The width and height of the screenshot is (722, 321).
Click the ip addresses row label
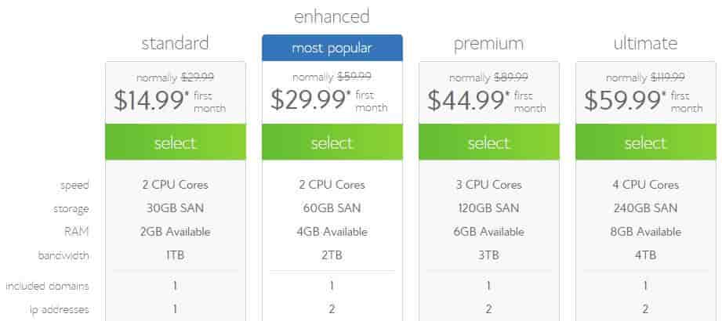pos(59,310)
